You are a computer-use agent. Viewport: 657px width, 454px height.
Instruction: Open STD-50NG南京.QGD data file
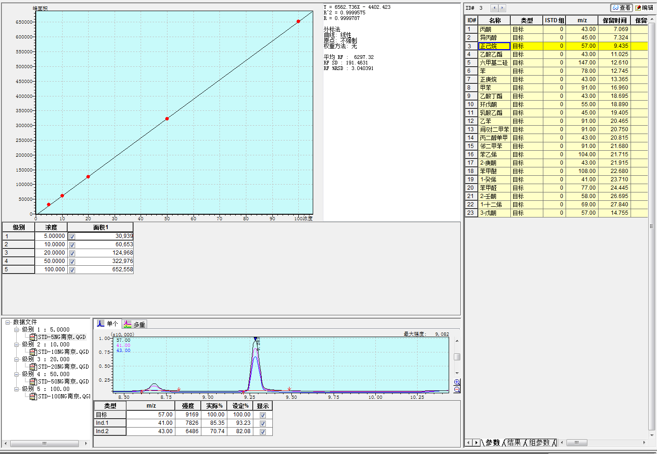coord(59,382)
